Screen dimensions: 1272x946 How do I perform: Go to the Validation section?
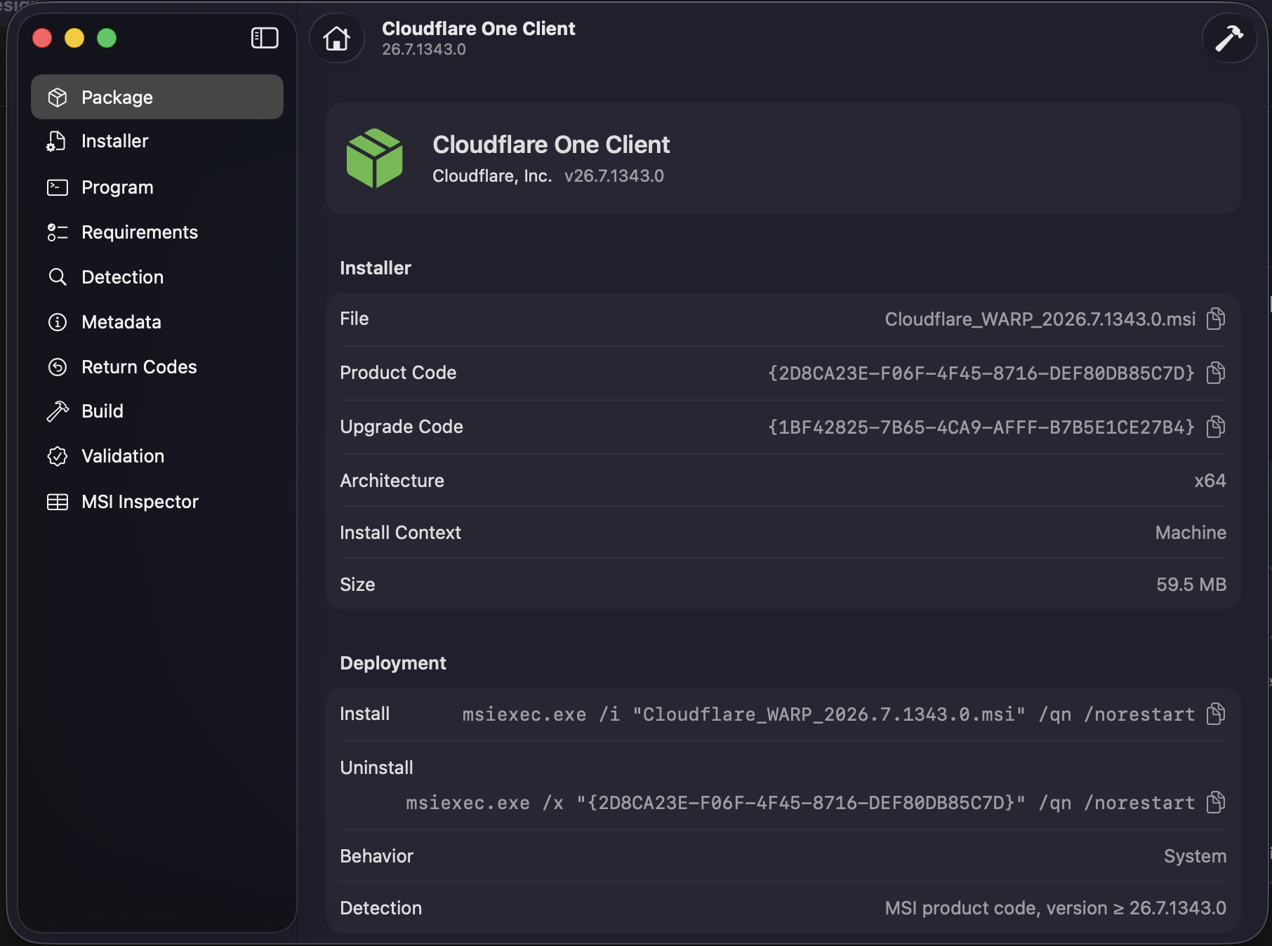[x=123, y=456]
